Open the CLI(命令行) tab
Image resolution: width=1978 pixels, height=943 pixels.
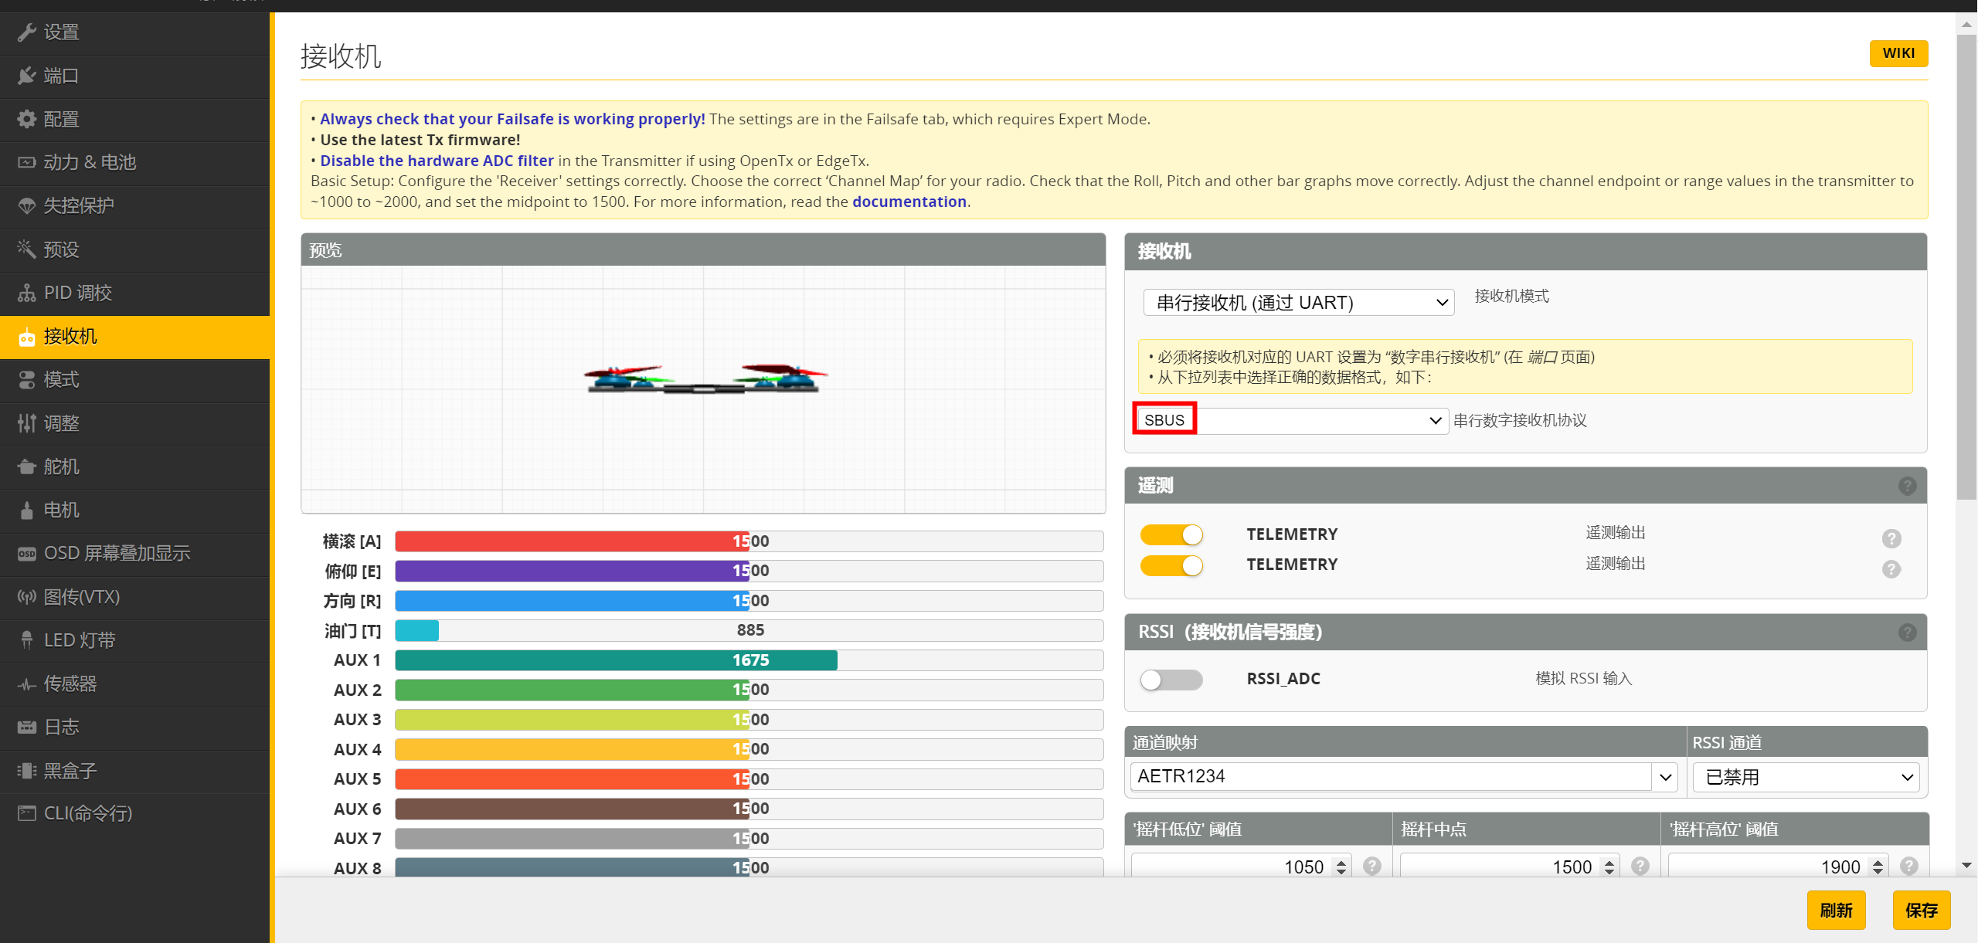point(134,813)
